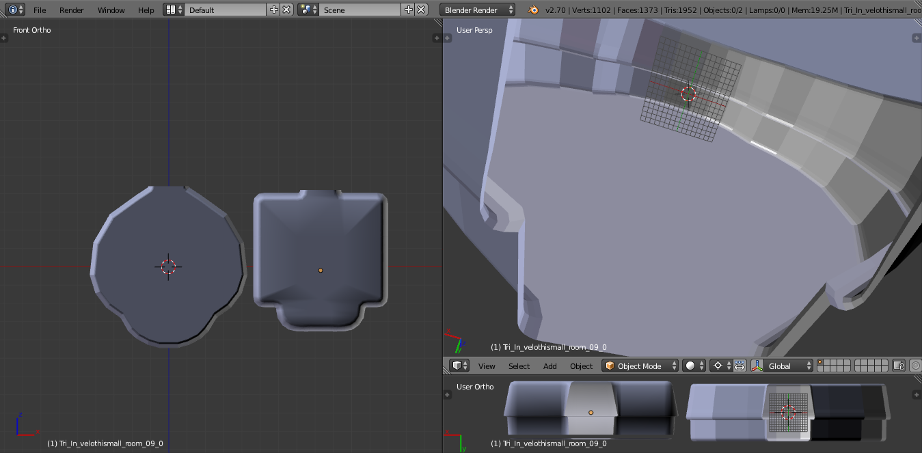Open the pivot point selector
Screen dimensions: 922x453
(721, 366)
